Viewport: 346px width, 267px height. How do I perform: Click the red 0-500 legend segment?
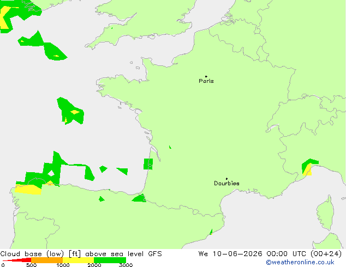point(17,260)
